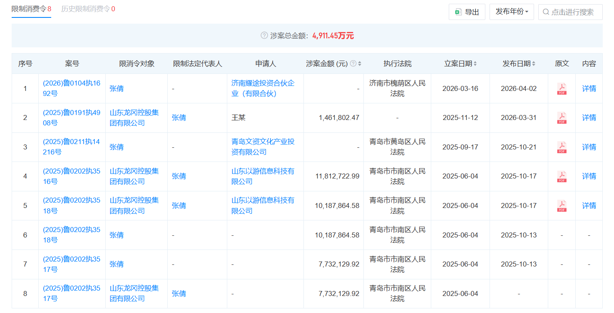Click the help icon beside 涉案总金额

point(264,36)
